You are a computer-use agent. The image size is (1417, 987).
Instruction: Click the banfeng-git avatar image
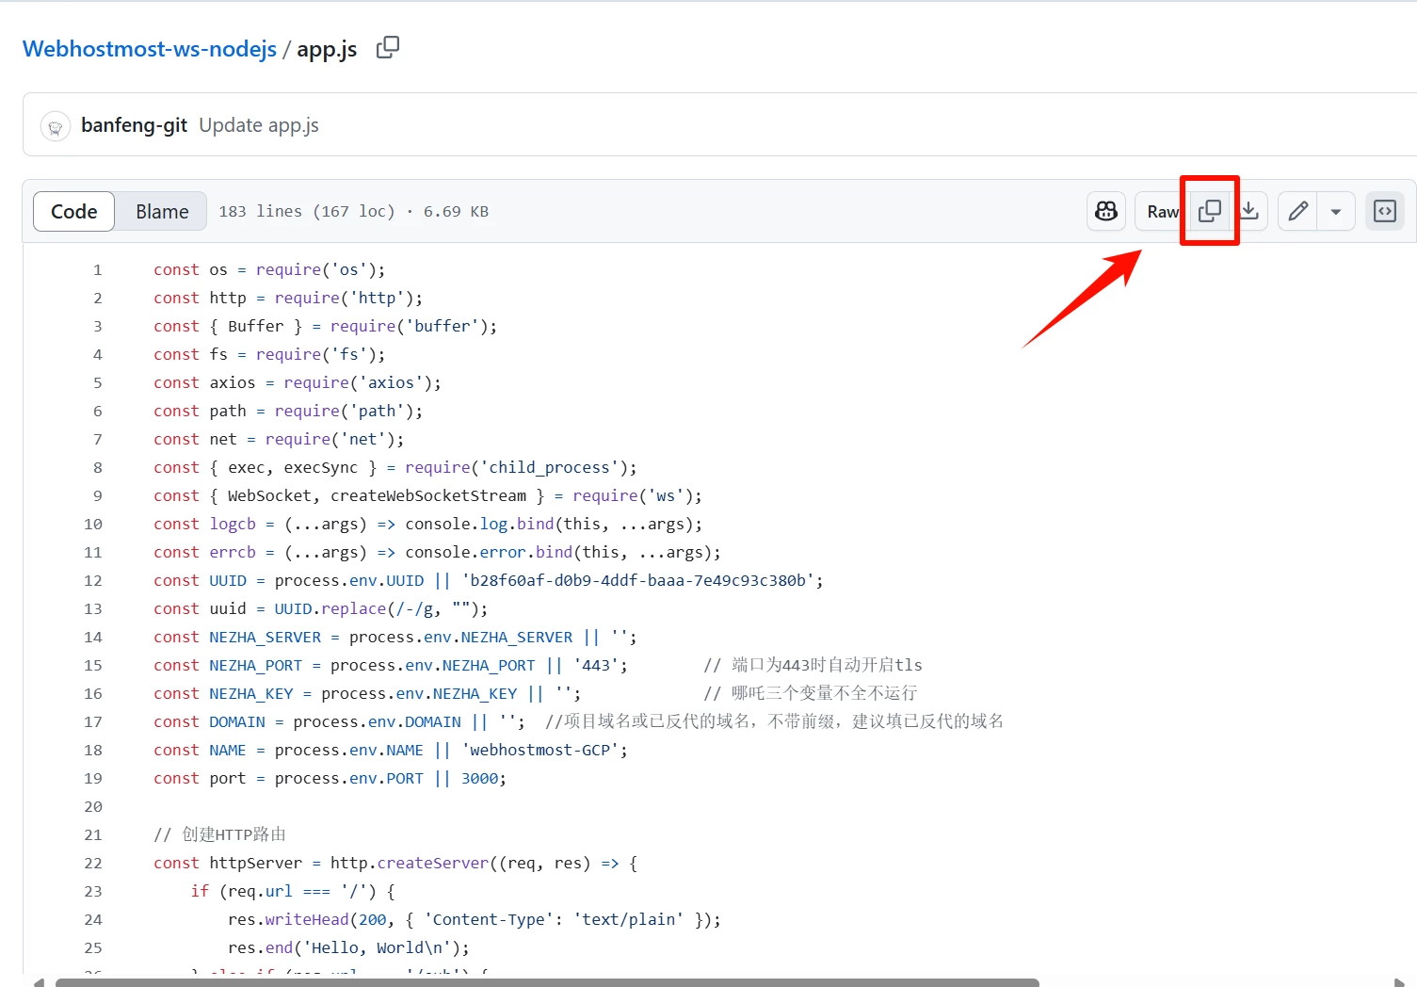[56, 126]
